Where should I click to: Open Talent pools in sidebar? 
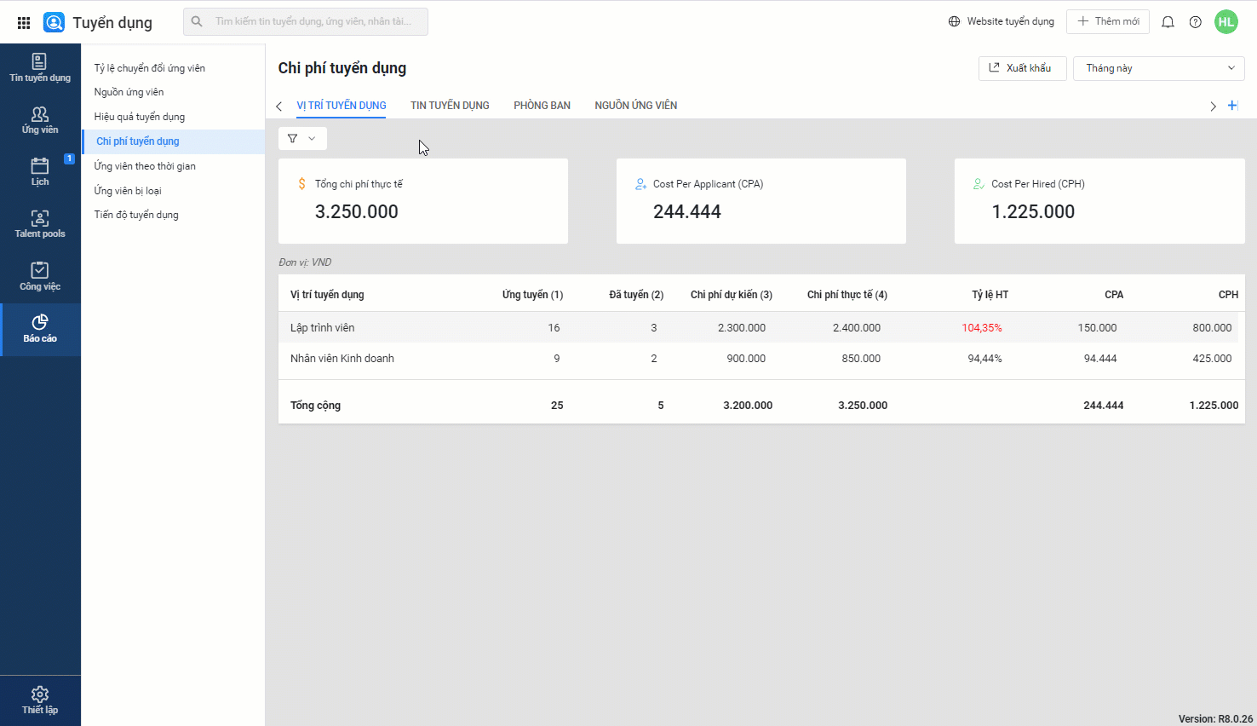(40, 224)
